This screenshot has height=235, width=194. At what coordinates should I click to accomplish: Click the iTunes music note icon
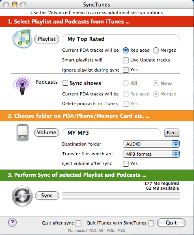click(22, 38)
